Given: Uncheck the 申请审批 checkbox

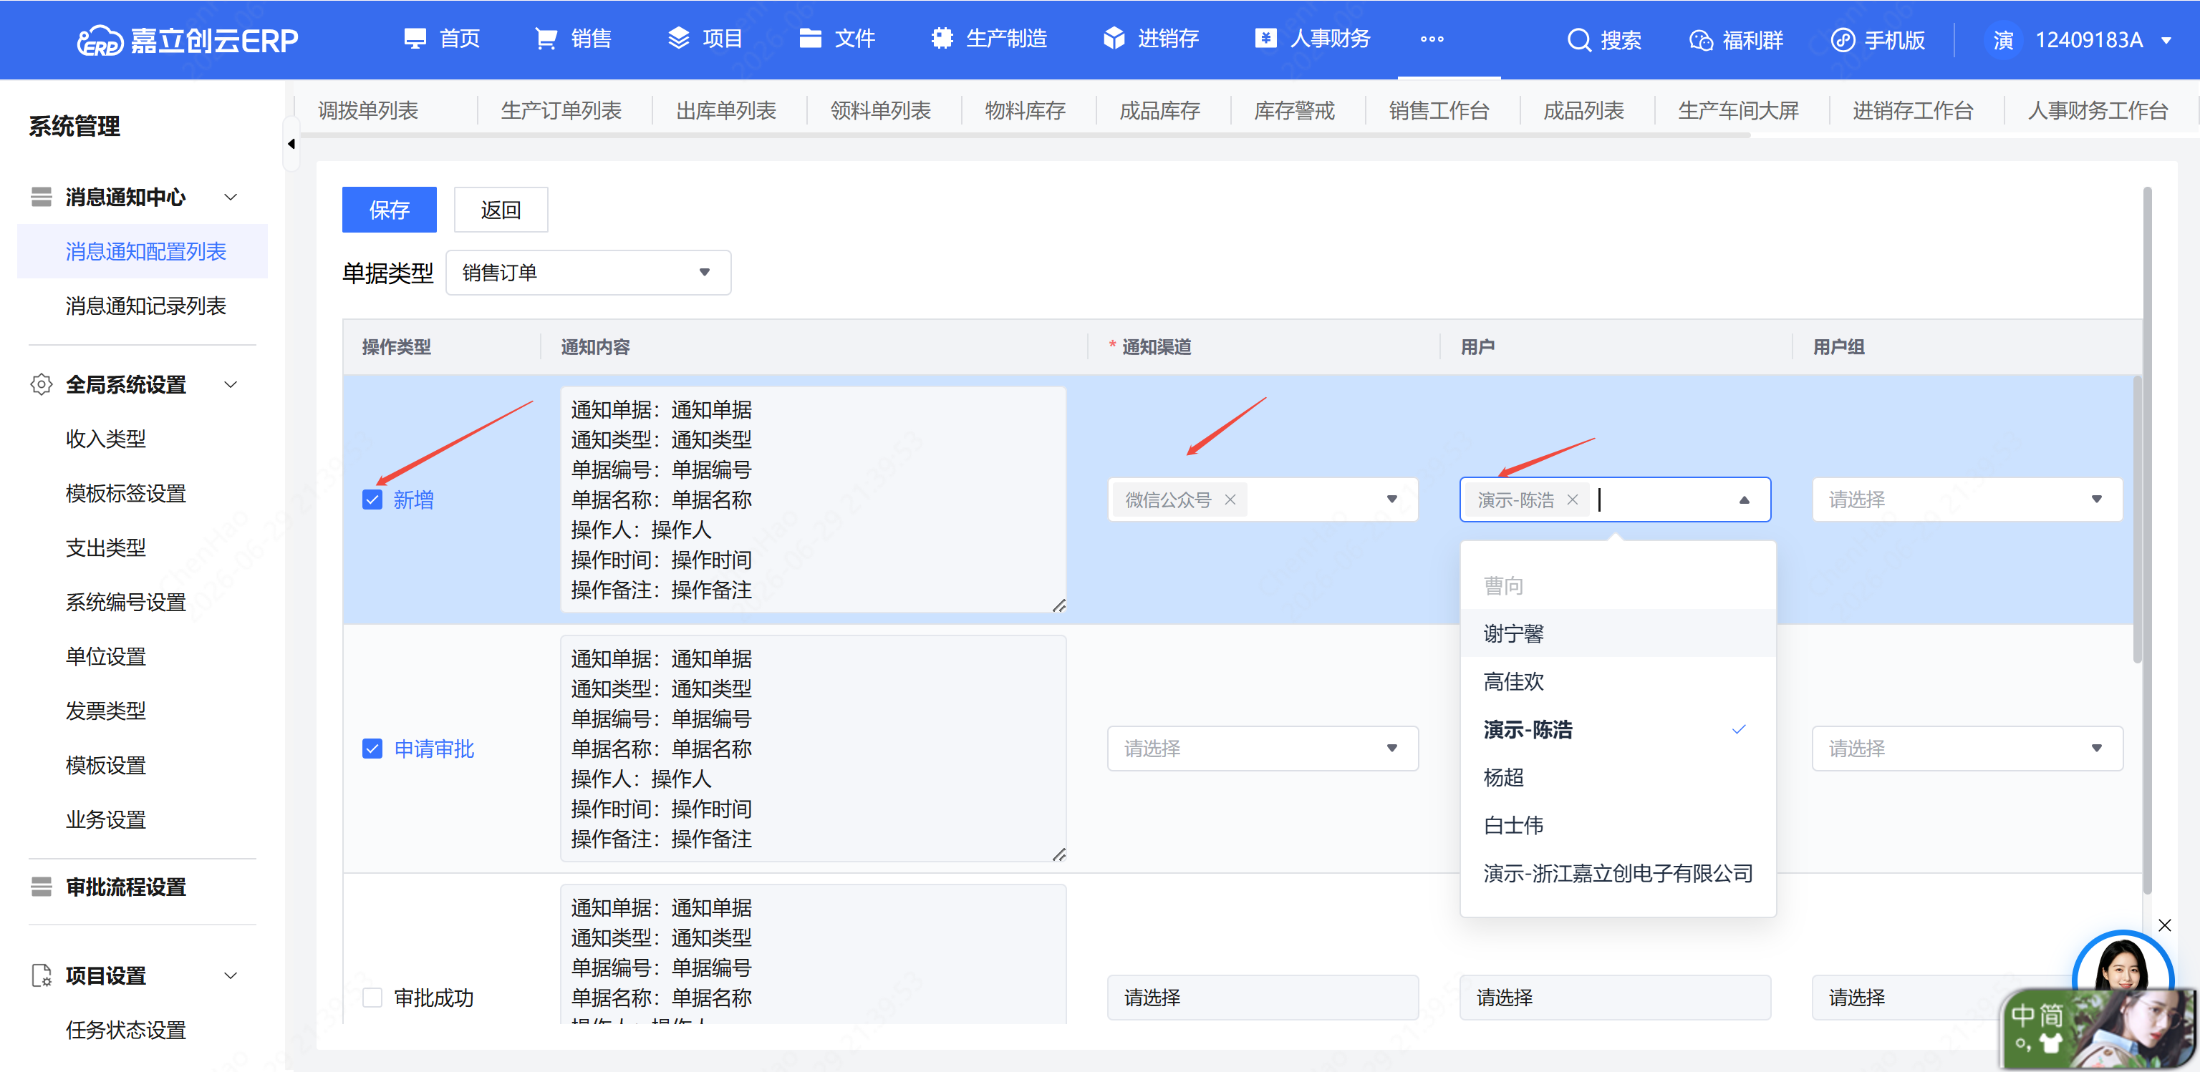Looking at the screenshot, I should (x=372, y=749).
